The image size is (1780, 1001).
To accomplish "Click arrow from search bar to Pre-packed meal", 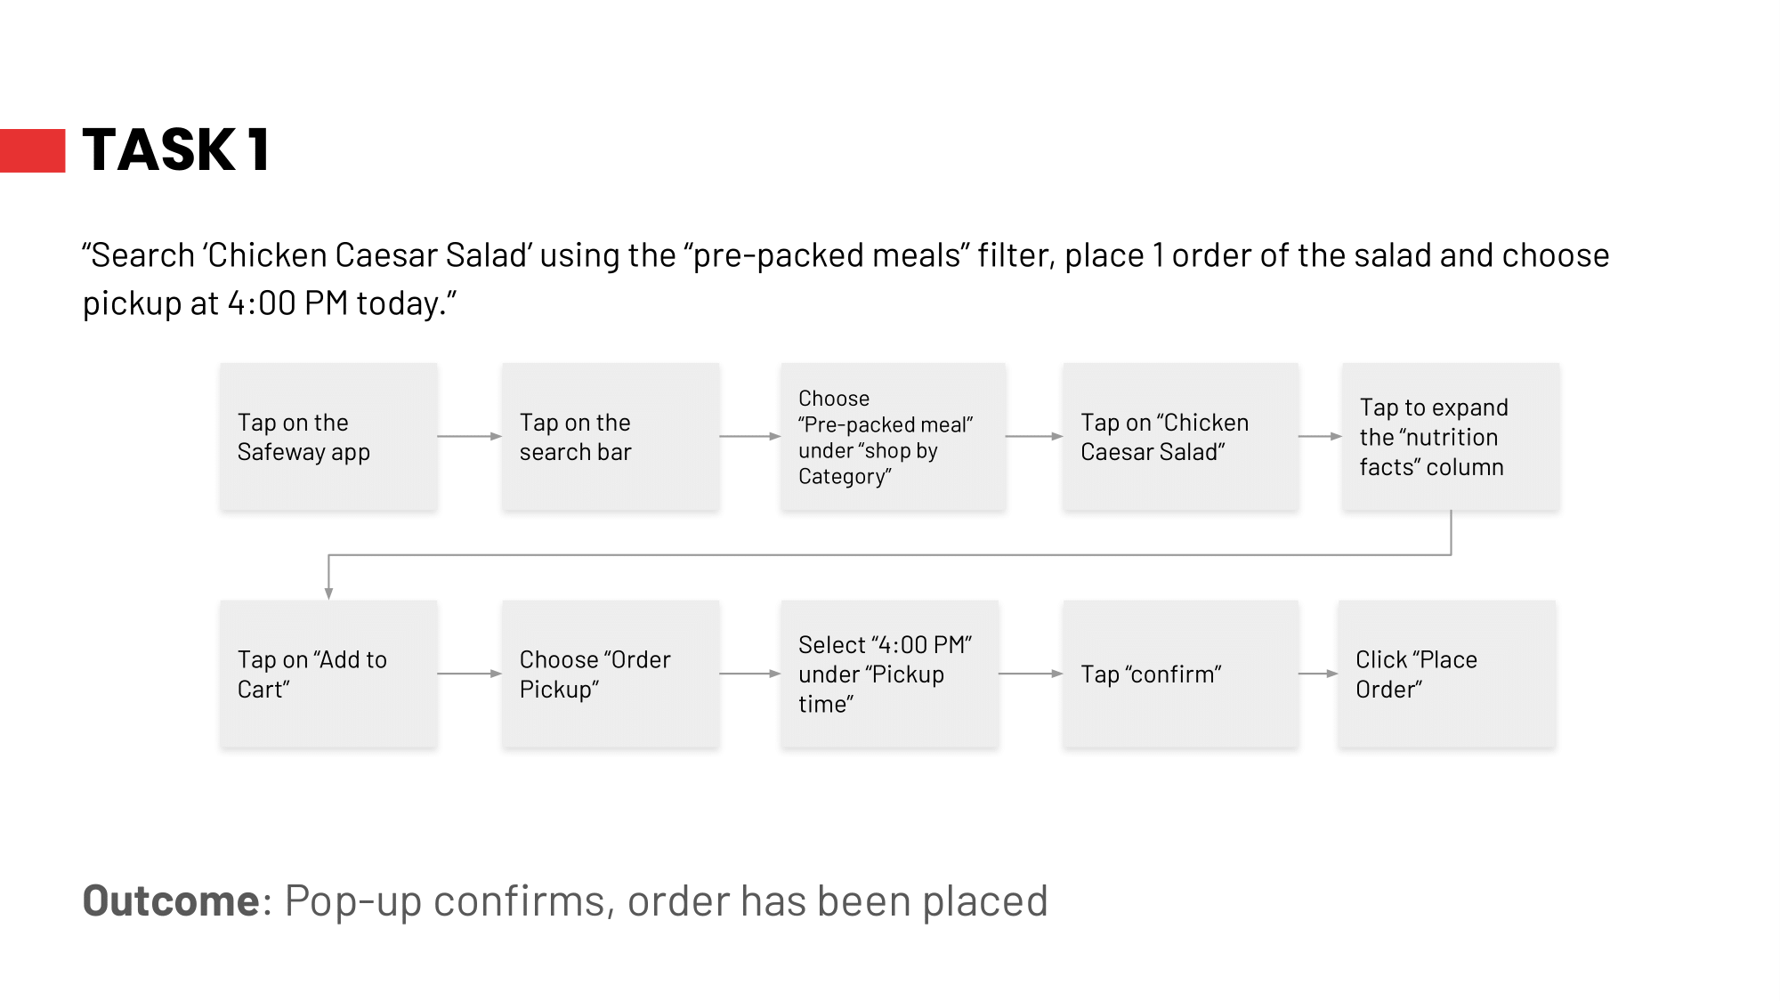I will (x=749, y=436).
